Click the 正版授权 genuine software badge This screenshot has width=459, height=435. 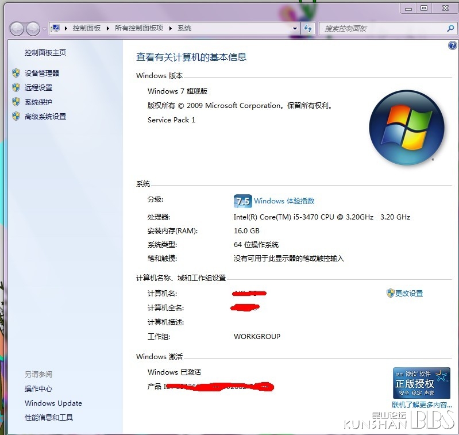[421, 383]
